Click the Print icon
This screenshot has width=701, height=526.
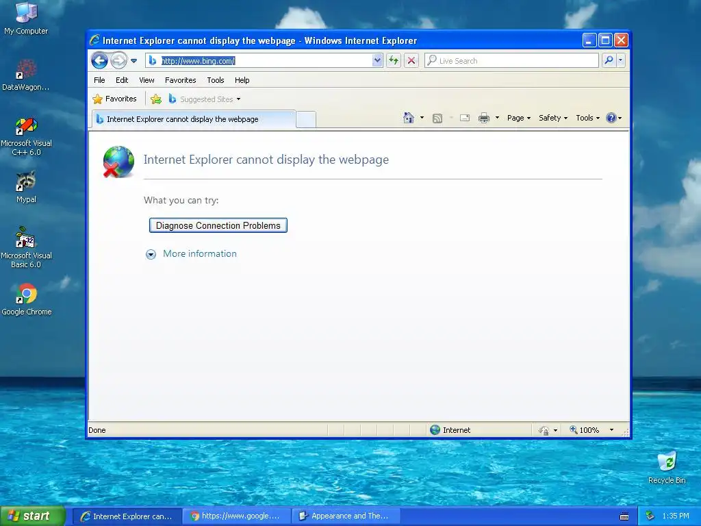(484, 118)
